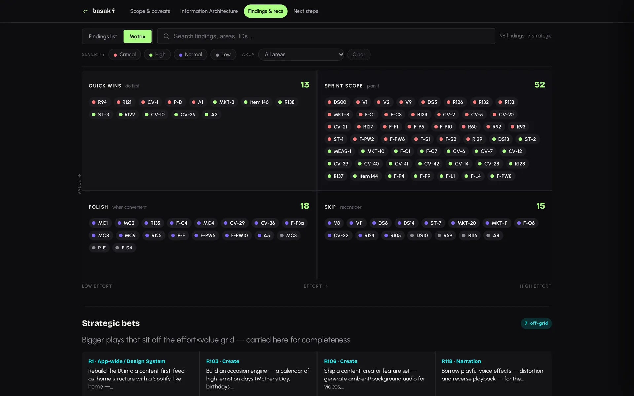Click the search magnifier icon

[166, 36]
